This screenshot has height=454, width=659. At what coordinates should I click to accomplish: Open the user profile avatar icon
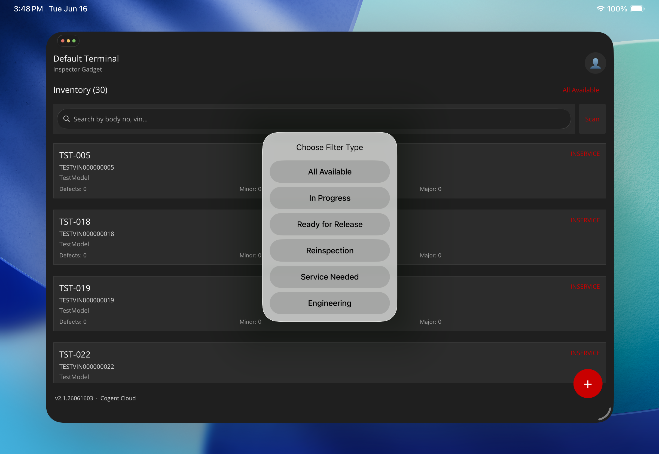pos(595,63)
